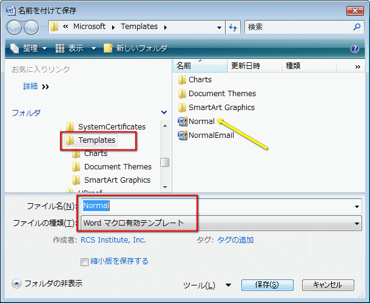Click the NormalEmail file name text
The width and height of the screenshot is (370, 303).
(x=211, y=135)
